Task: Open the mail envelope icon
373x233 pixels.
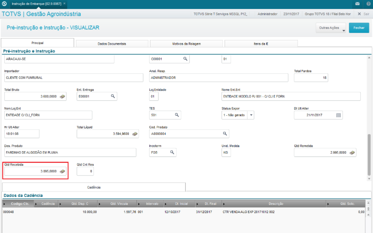Action: pos(357,4)
